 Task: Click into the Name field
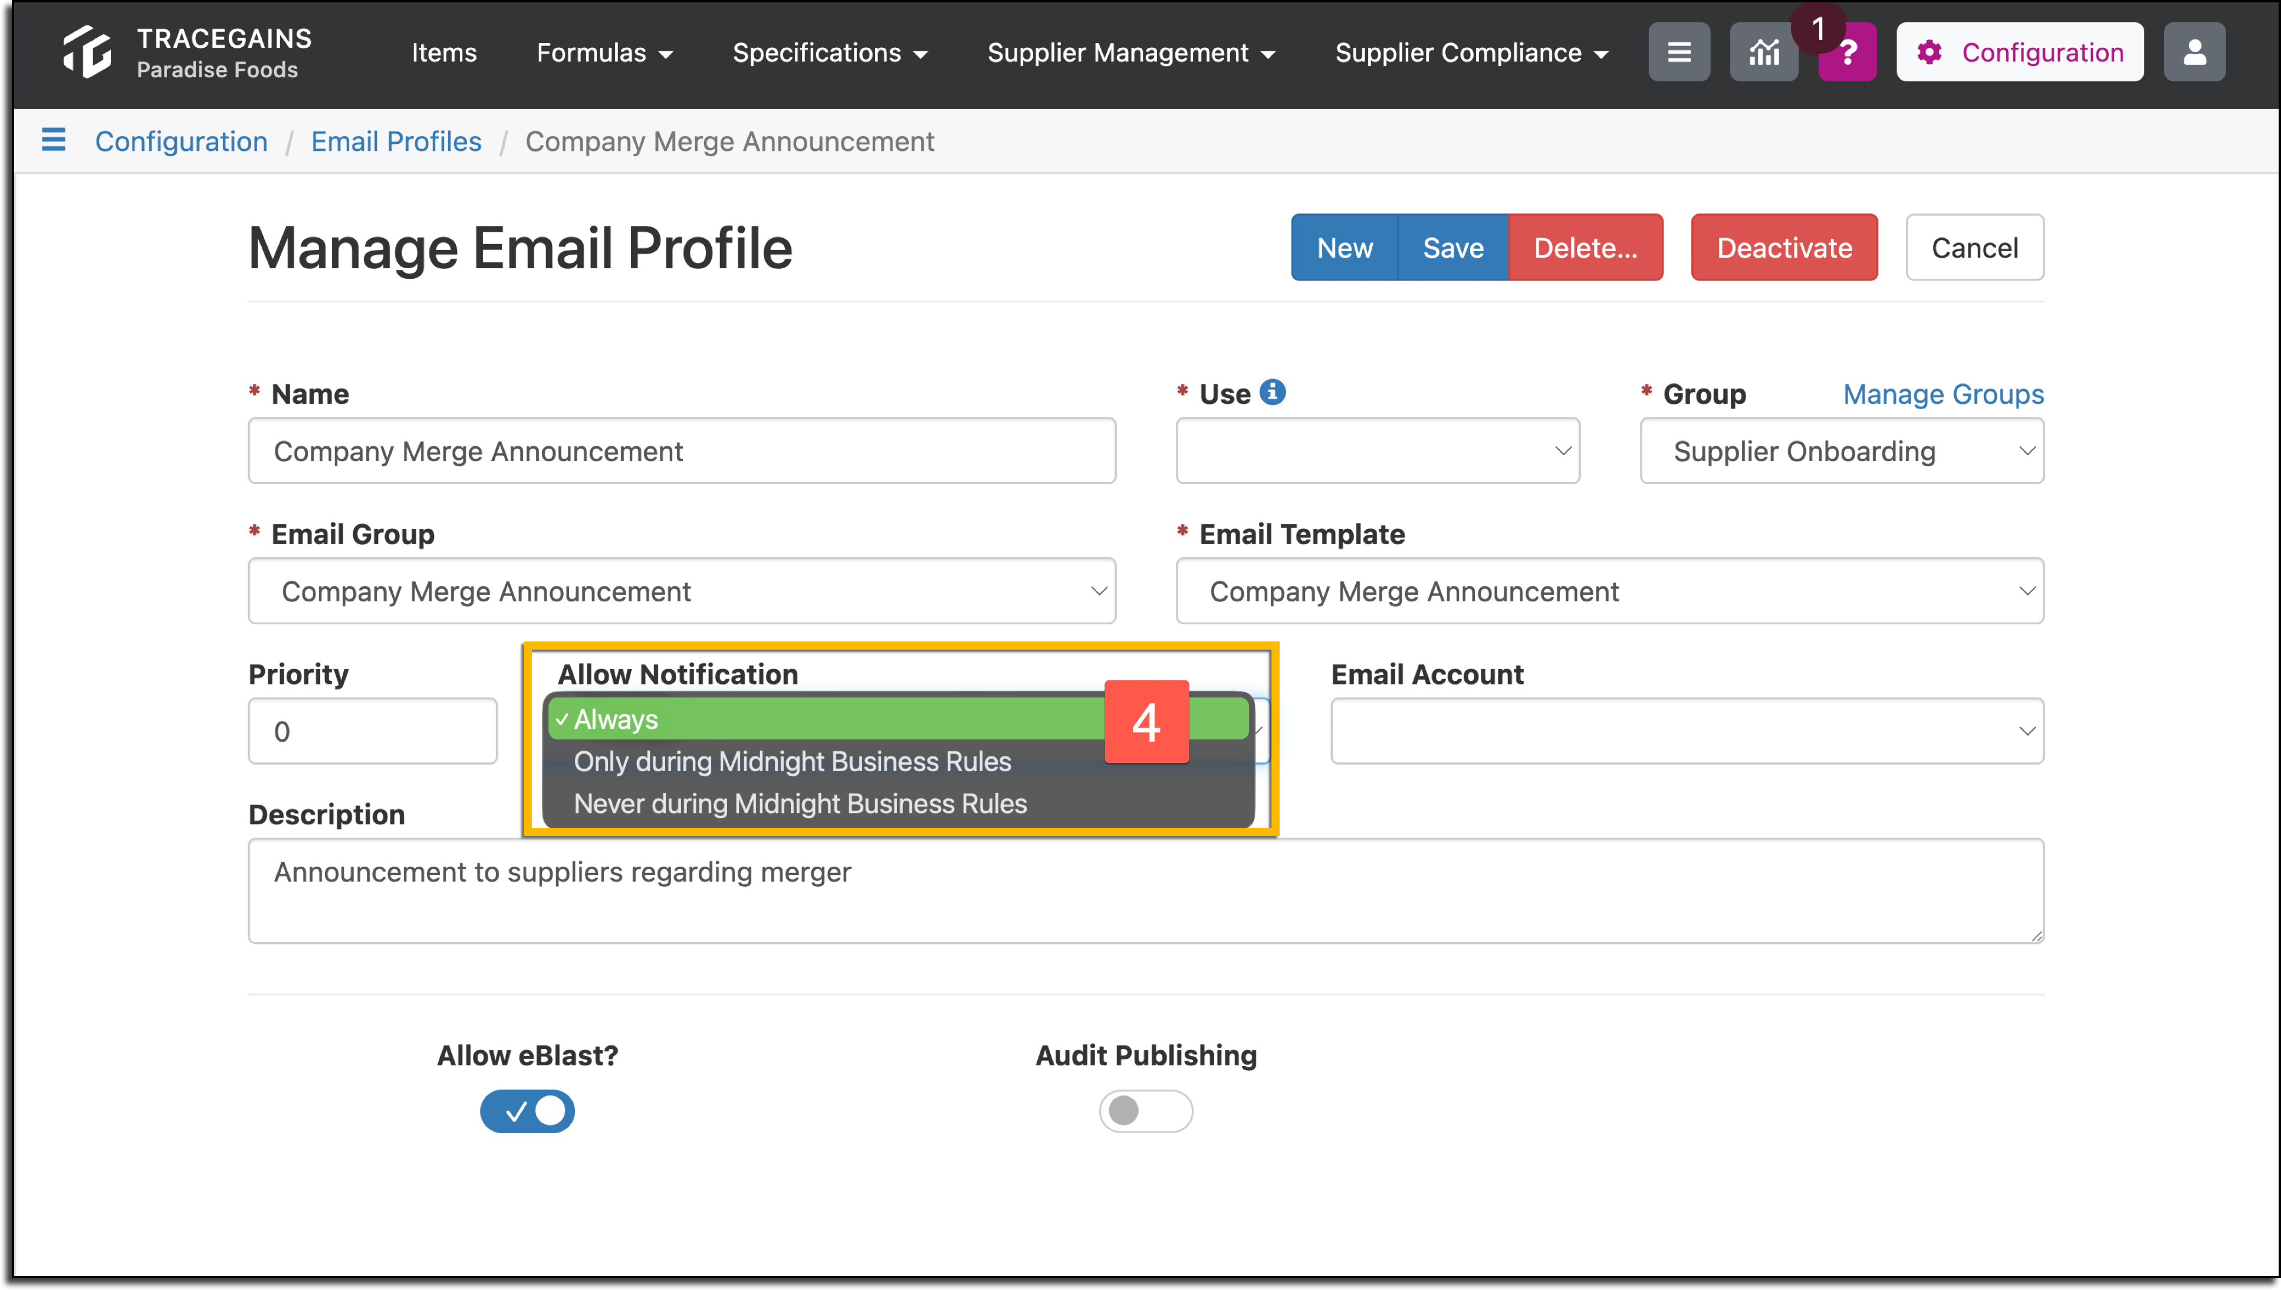[682, 450]
